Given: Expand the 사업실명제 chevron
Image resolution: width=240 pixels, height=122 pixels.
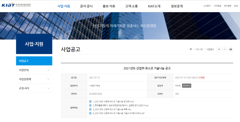Looking at the screenshot, I should point(48,79).
